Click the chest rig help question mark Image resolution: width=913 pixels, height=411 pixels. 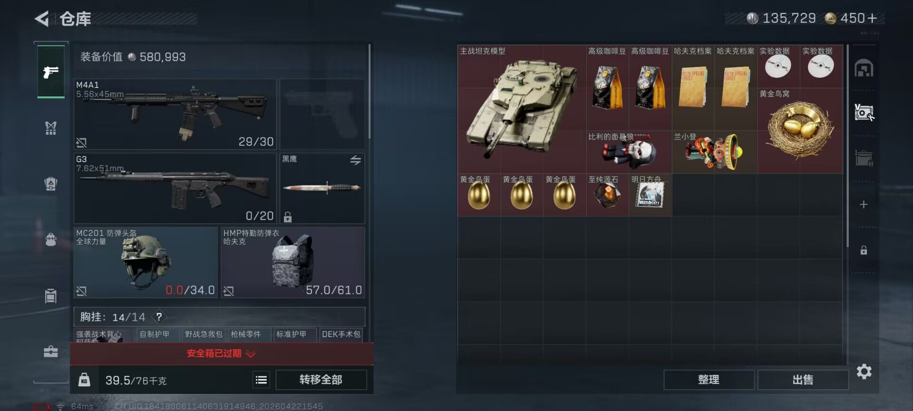[159, 317]
